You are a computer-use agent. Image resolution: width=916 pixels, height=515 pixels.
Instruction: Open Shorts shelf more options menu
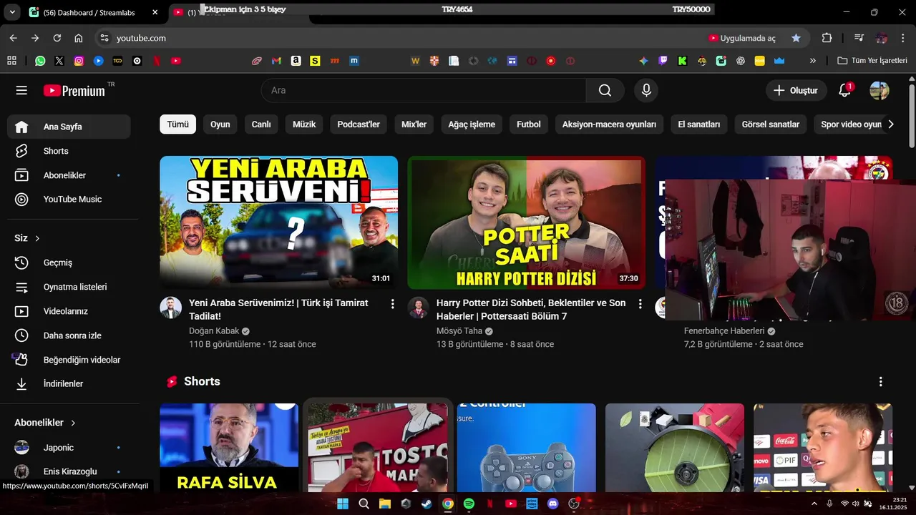click(880, 382)
